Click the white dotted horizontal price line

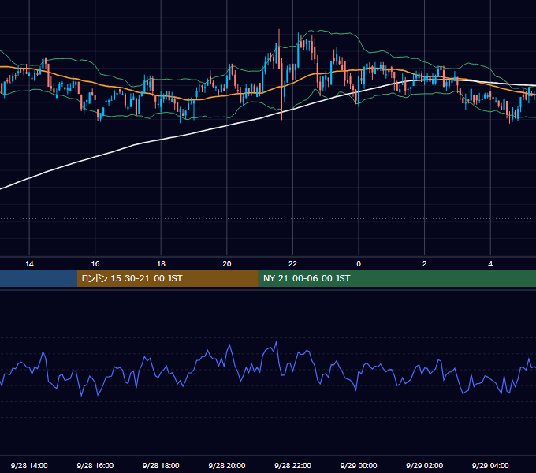click(268, 218)
